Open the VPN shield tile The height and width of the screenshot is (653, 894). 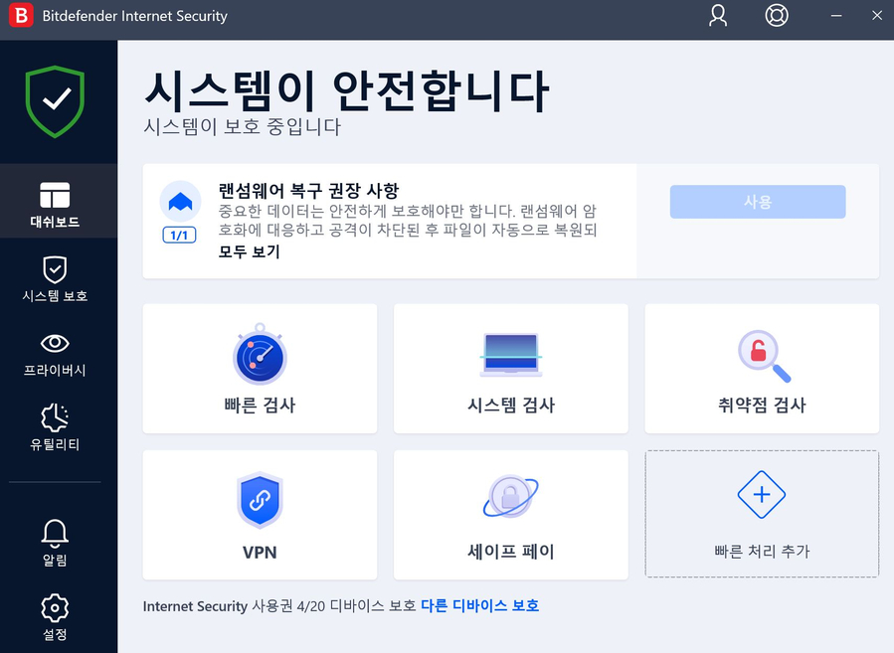[260, 515]
